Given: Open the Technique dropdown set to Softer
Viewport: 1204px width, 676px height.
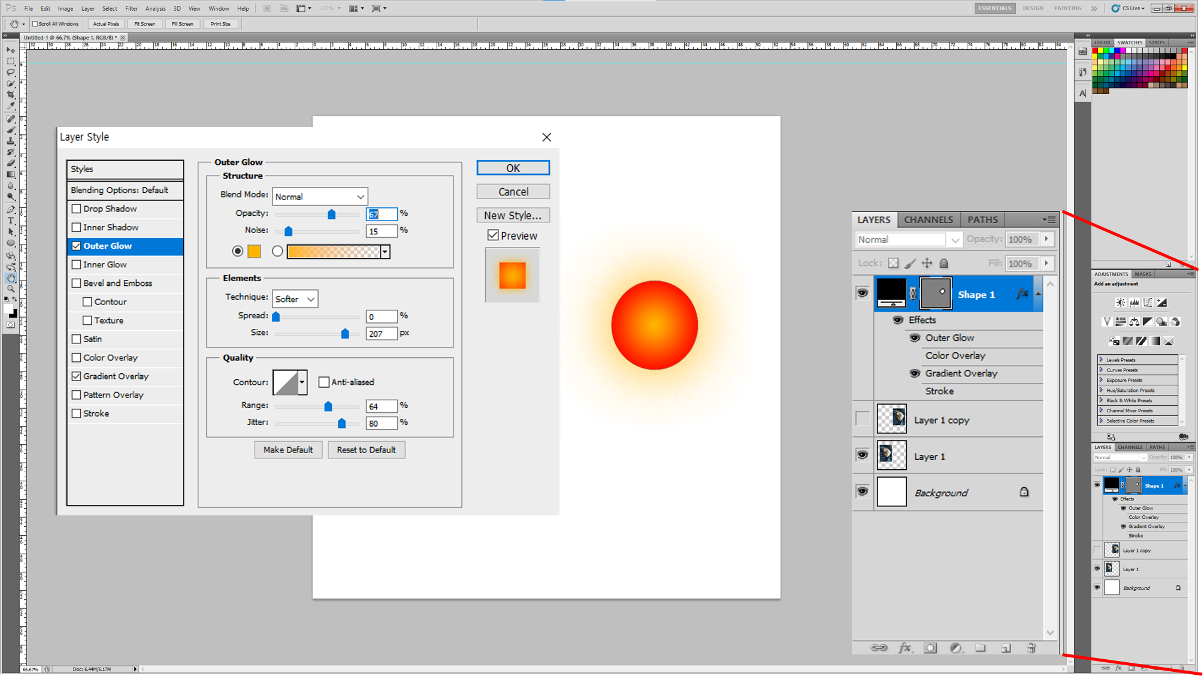Looking at the screenshot, I should 295,299.
